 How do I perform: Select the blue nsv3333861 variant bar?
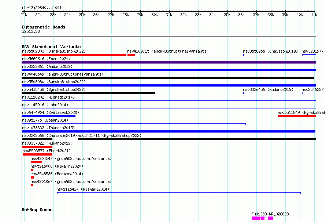click(168, 70)
